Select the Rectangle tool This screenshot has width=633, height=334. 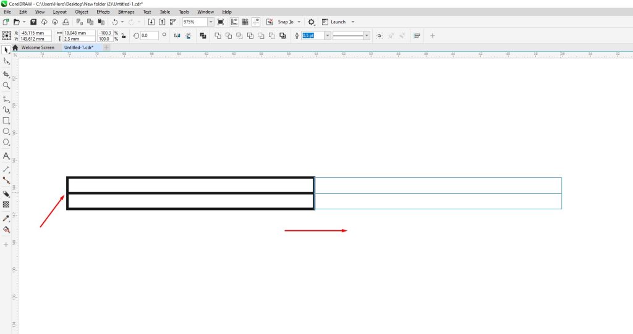(6, 120)
